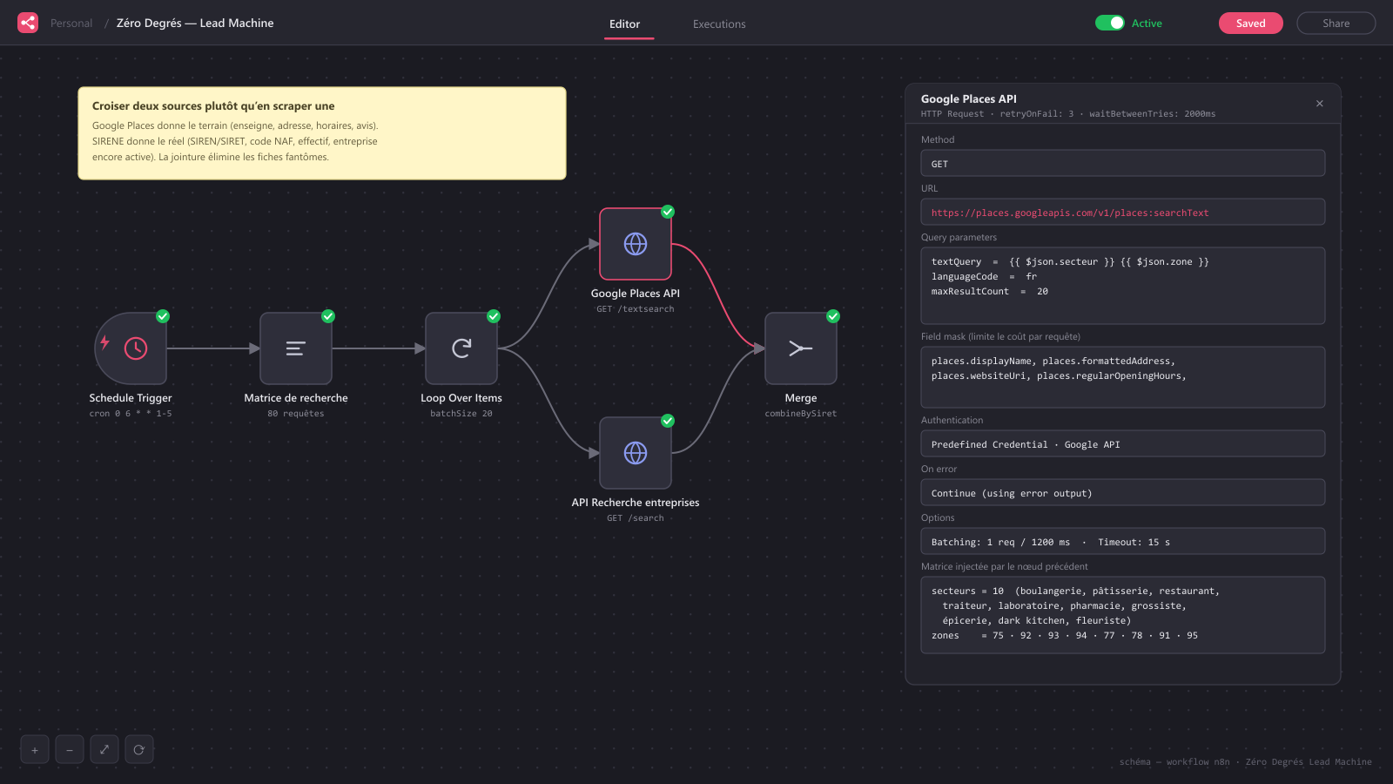Click the Query parameters text box
The image size is (1393, 784).
click(1123, 286)
